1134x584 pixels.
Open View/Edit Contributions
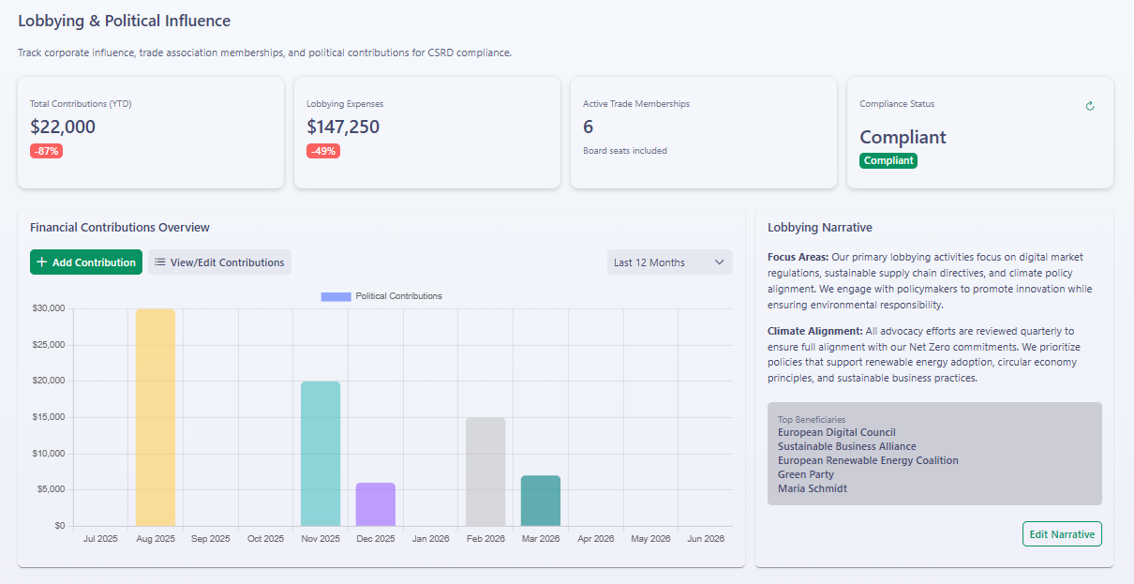pos(219,262)
